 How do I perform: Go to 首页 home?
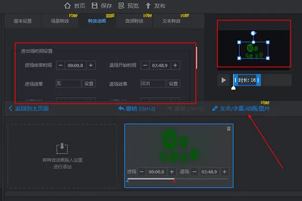tap(74, 6)
